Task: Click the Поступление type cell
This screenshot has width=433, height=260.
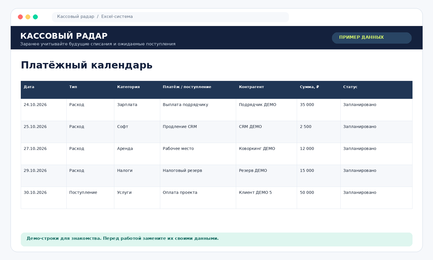Action: tap(90, 198)
